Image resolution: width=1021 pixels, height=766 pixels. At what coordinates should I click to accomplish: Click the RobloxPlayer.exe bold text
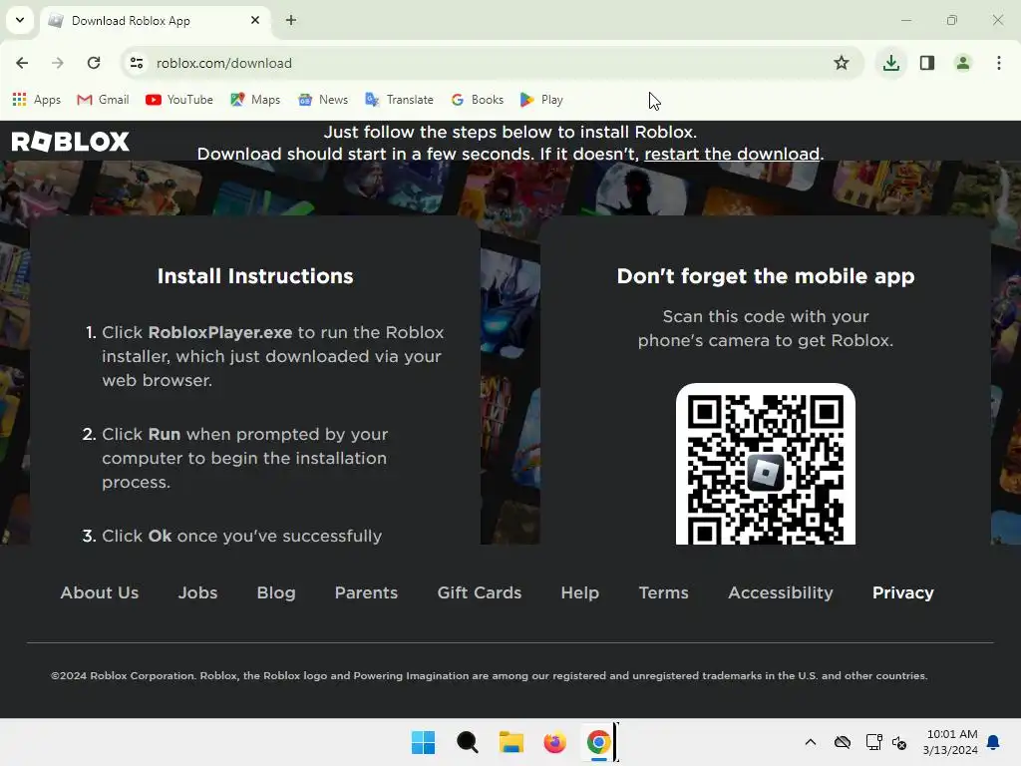pyautogui.click(x=220, y=332)
